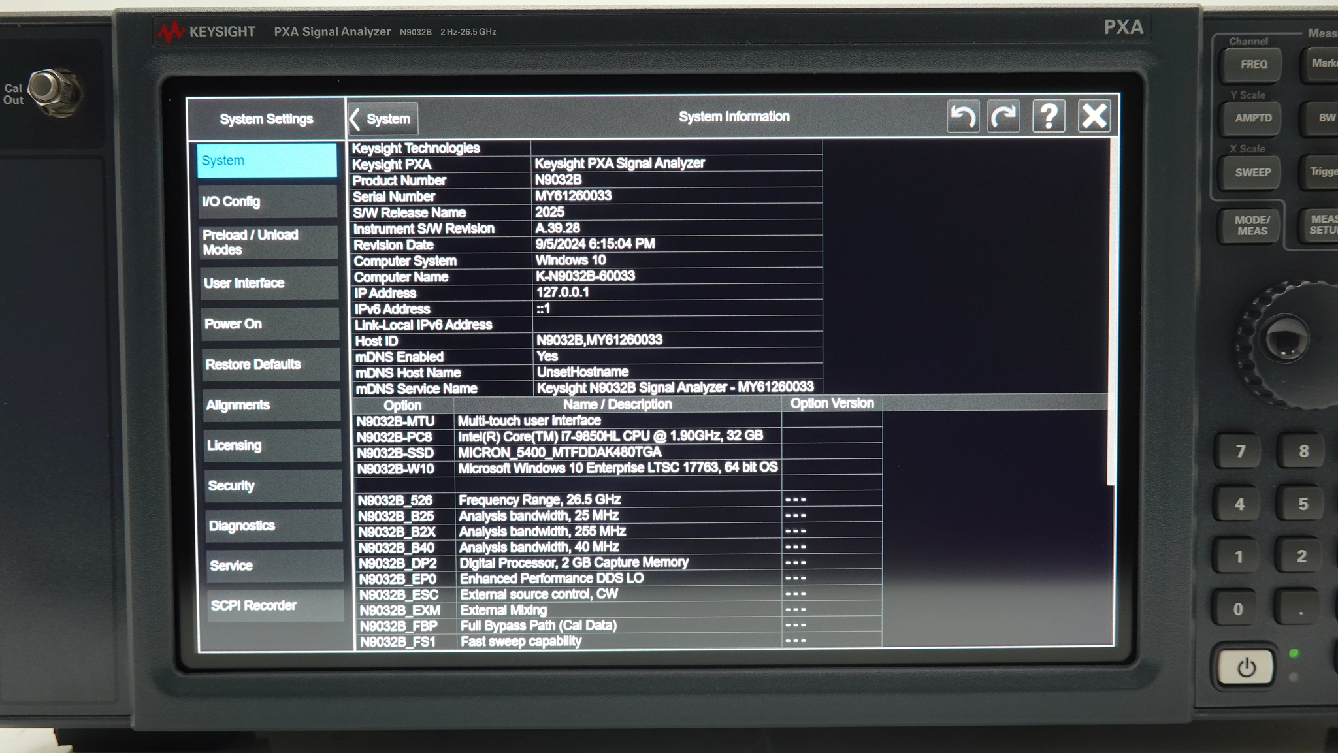Open the Power On settings tab
The height and width of the screenshot is (753, 1338).
270,324
